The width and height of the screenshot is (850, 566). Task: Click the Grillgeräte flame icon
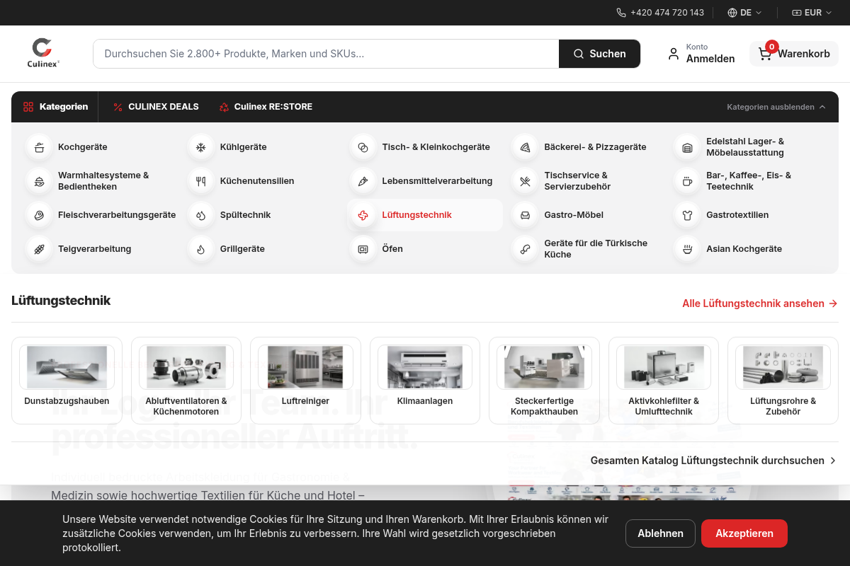tap(201, 249)
